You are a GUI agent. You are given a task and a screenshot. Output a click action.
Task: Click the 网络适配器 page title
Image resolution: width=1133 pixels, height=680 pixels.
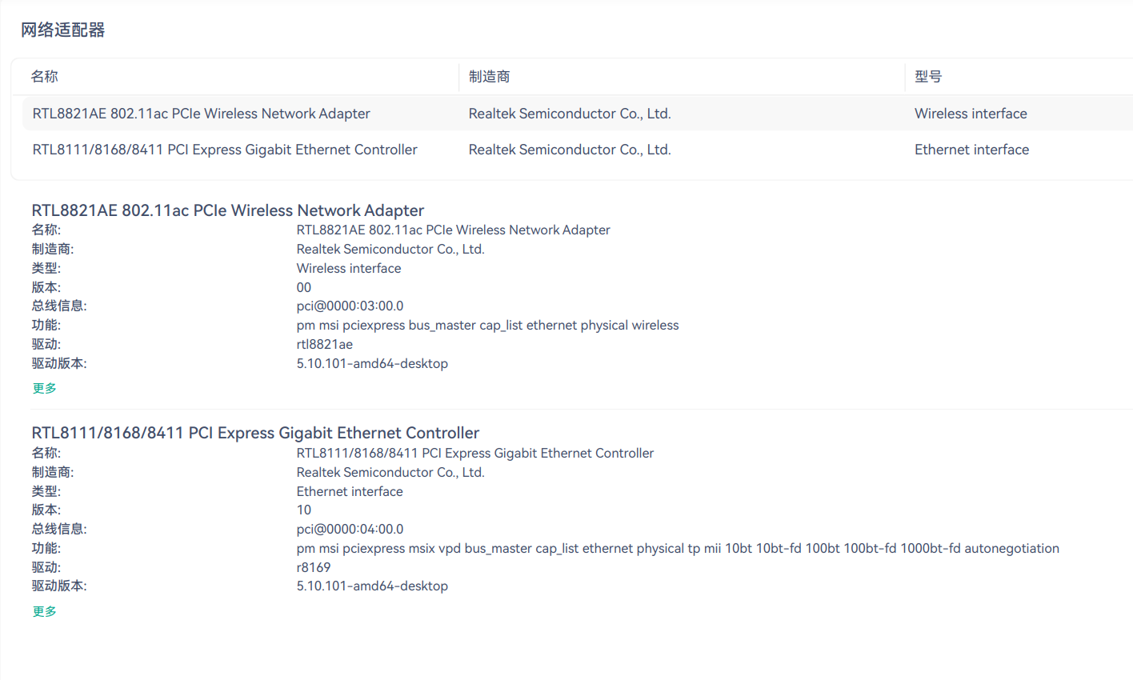tap(63, 30)
